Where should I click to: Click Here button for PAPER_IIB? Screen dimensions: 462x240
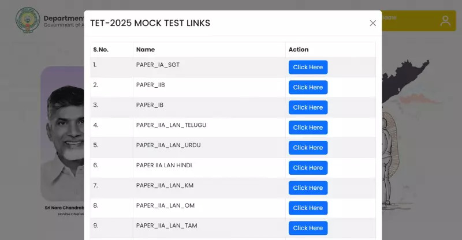[308, 87]
